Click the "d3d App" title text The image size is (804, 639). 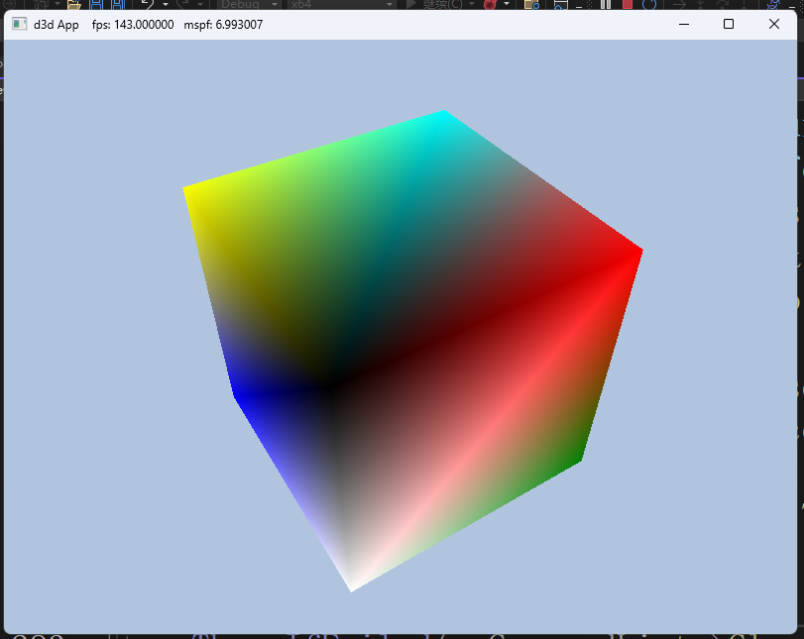pyautogui.click(x=56, y=25)
